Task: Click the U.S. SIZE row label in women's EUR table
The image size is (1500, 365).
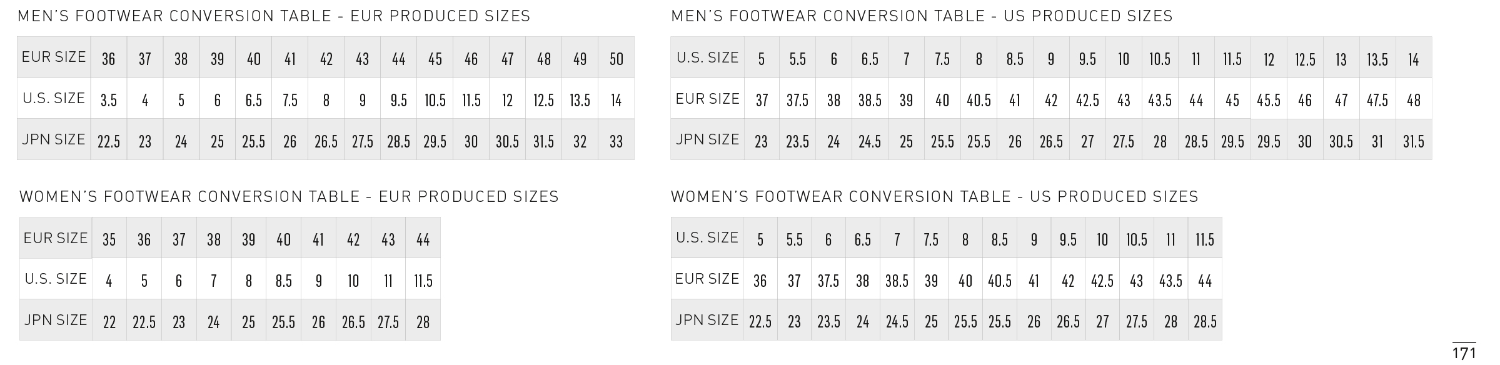Action: tap(56, 279)
